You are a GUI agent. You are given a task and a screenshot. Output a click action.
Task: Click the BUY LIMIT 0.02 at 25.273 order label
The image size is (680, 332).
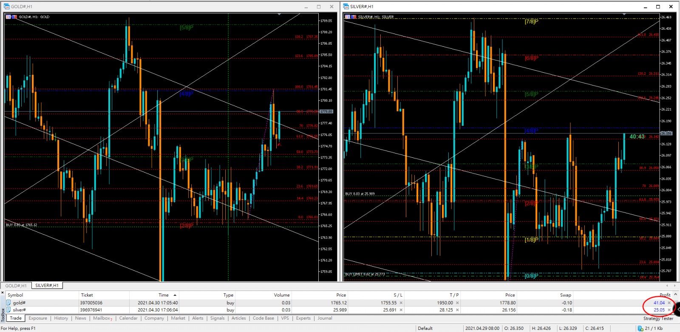click(x=365, y=274)
